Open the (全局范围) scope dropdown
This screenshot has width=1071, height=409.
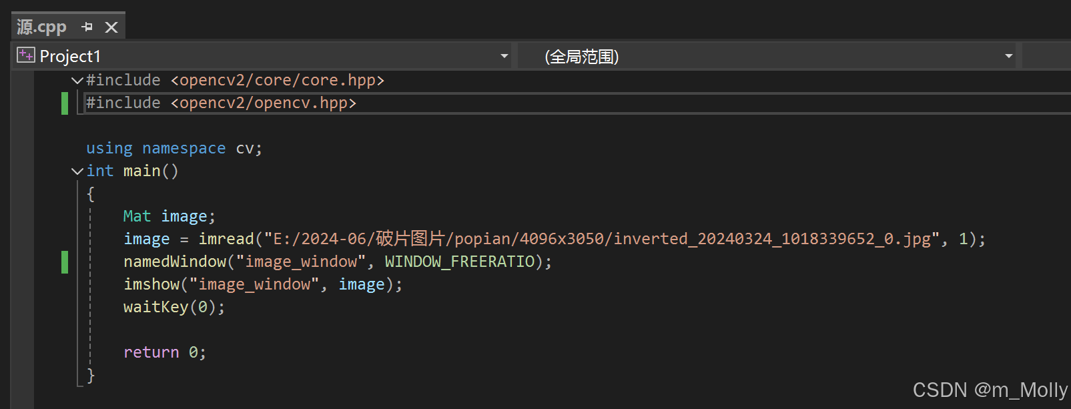(x=1009, y=57)
